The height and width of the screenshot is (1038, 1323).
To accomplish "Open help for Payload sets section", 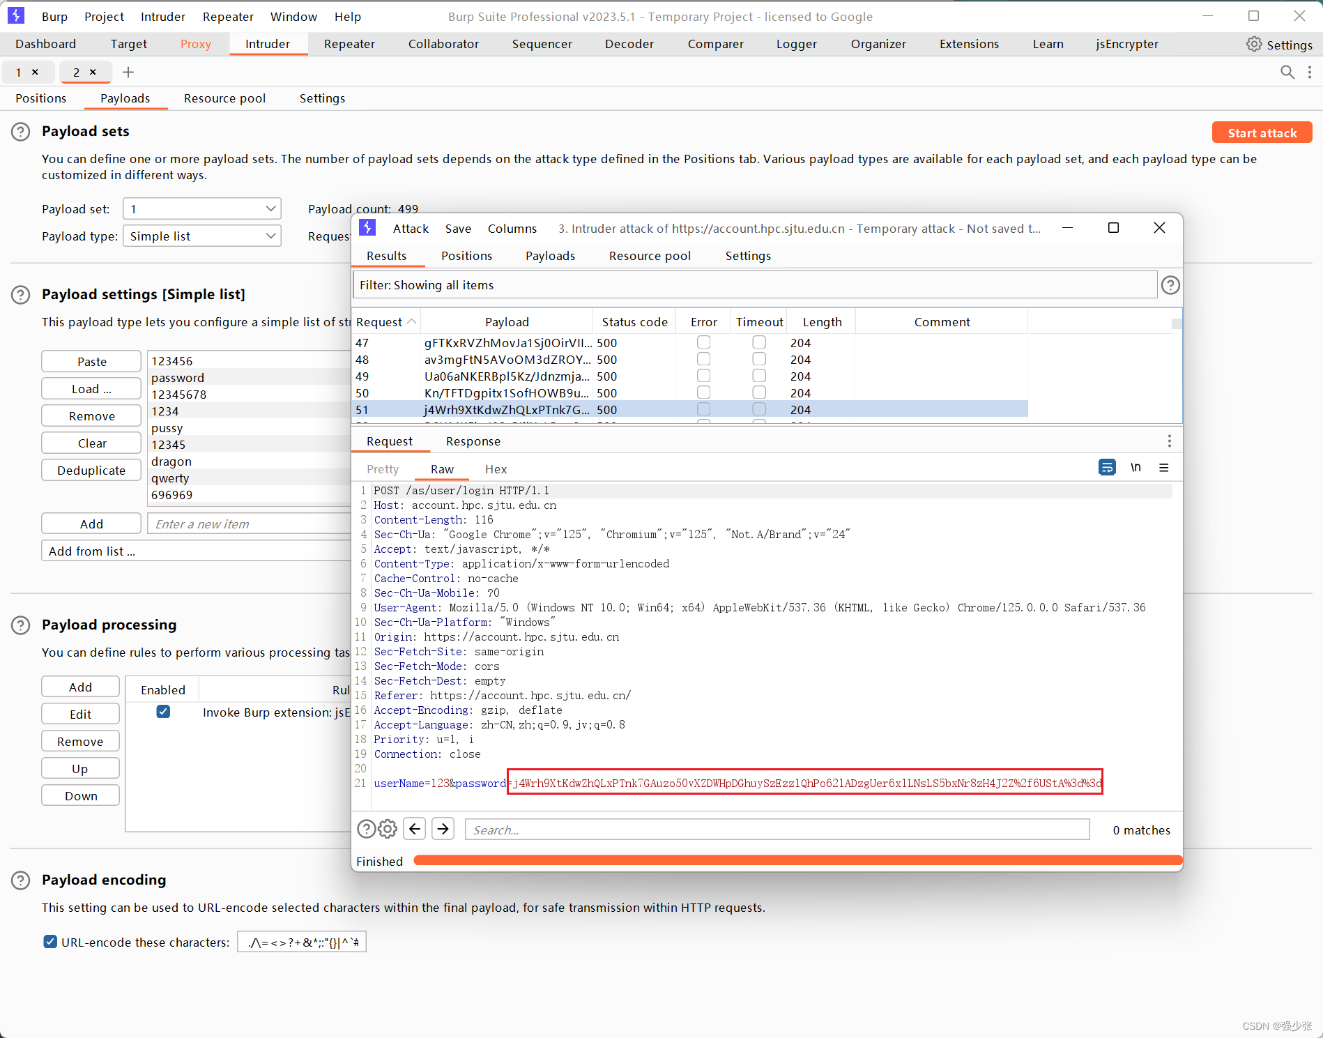I will 21,132.
